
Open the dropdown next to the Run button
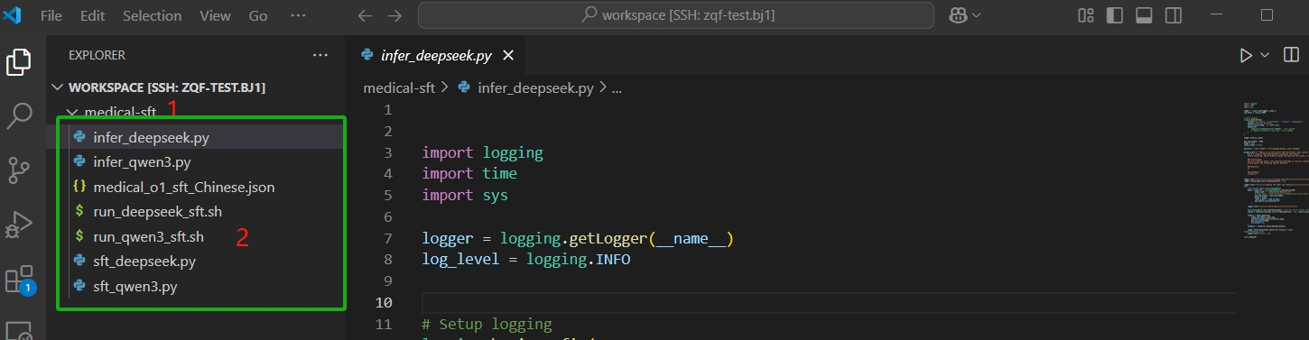coord(1266,55)
